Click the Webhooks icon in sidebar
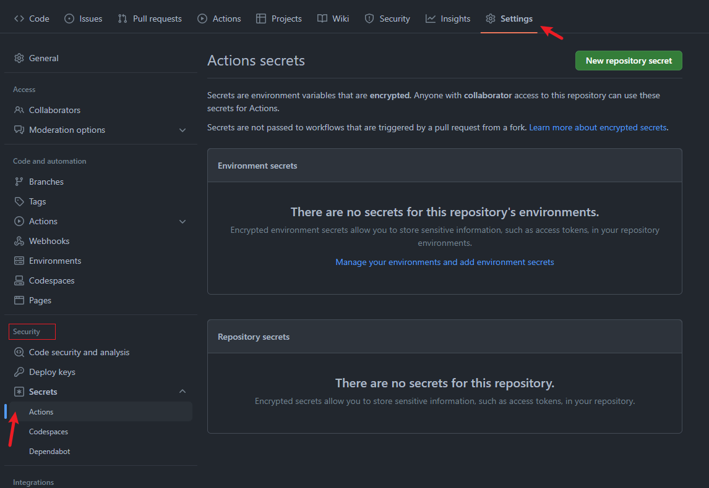709x488 pixels. (x=19, y=241)
